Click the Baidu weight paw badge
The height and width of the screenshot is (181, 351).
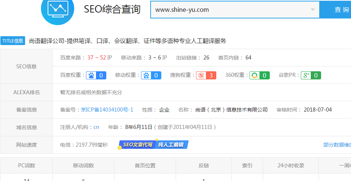coord(96,75)
